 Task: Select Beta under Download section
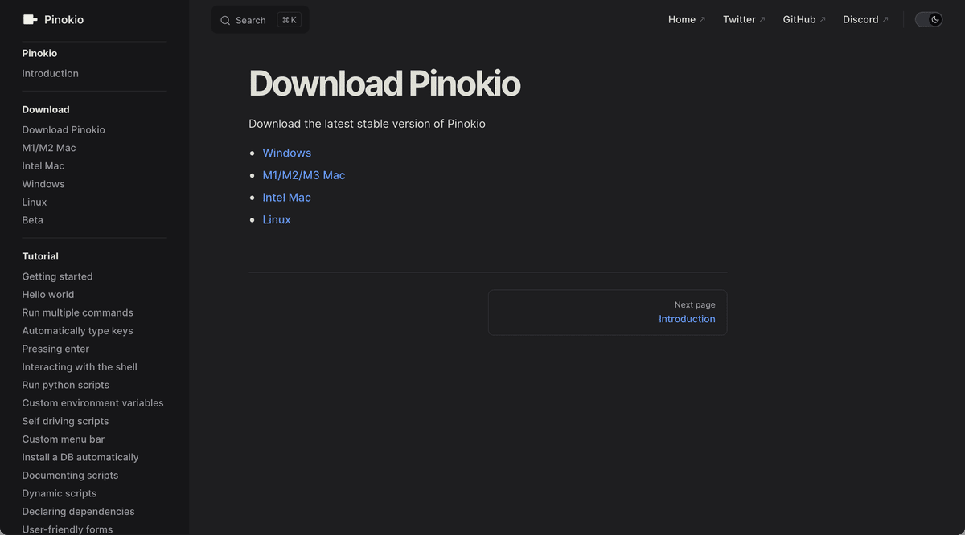[32, 219]
